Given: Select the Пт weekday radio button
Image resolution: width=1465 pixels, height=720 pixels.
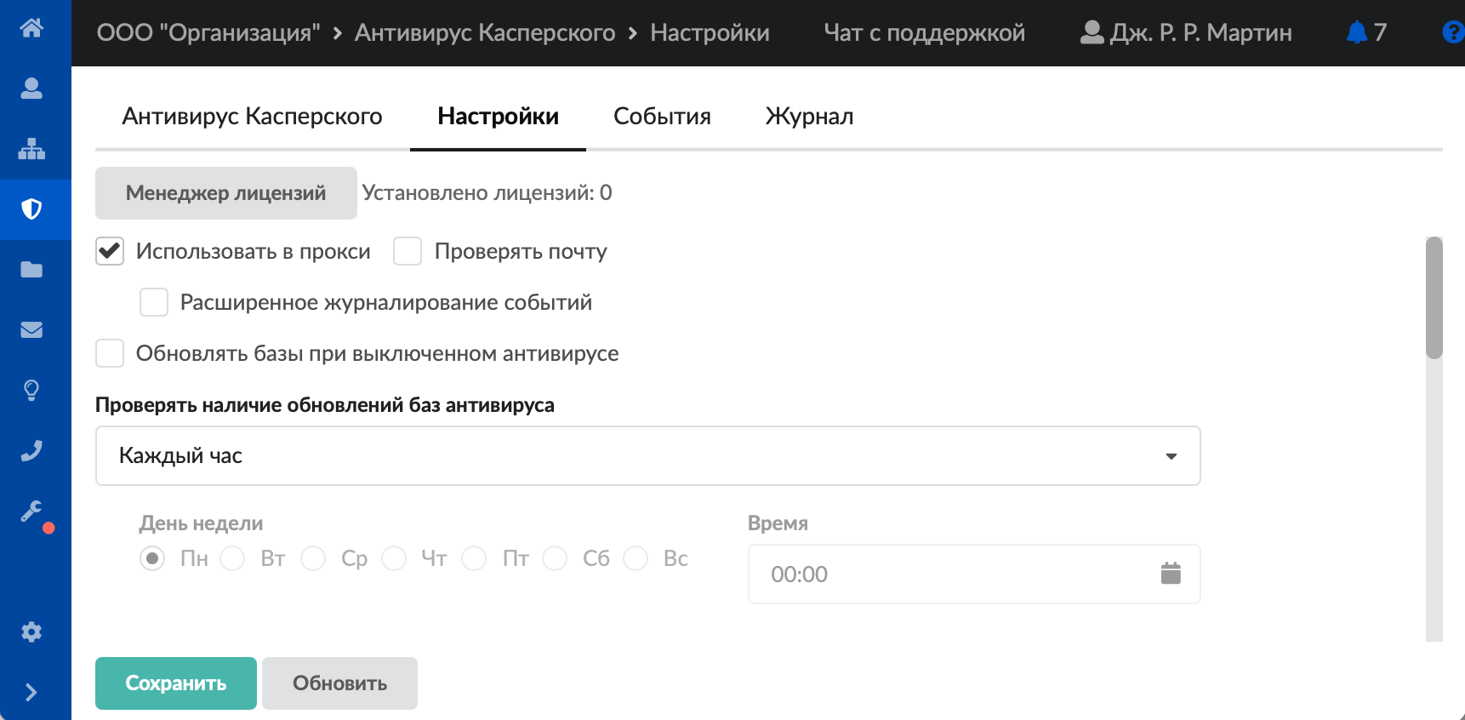Looking at the screenshot, I should pos(474,558).
